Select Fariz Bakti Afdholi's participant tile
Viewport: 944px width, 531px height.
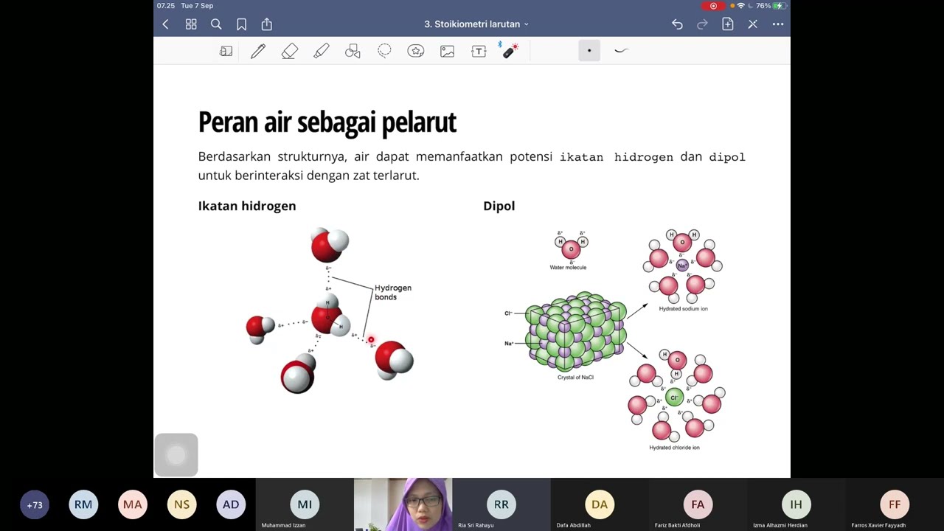pos(698,504)
